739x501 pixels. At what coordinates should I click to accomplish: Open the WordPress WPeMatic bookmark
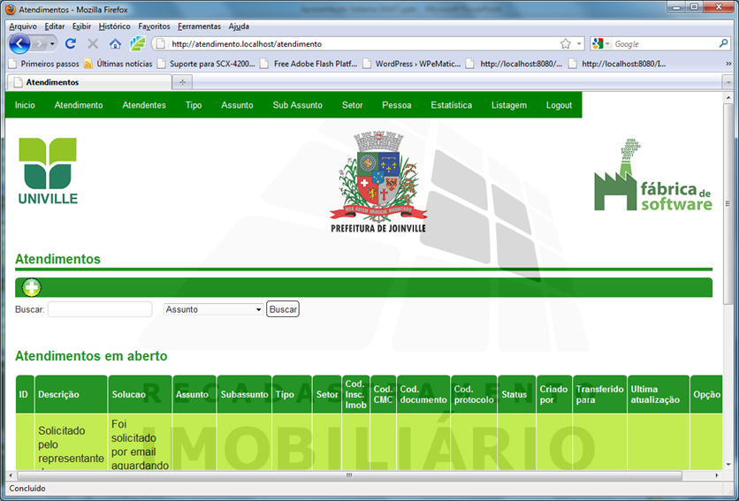click(x=412, y=64)
